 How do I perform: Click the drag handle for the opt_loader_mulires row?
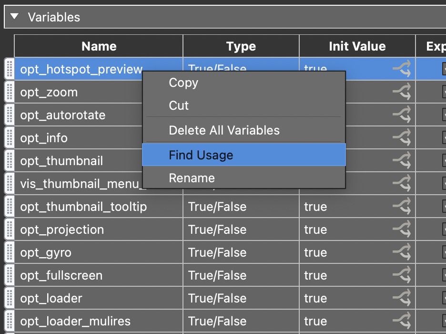click(x=10, y=321)
